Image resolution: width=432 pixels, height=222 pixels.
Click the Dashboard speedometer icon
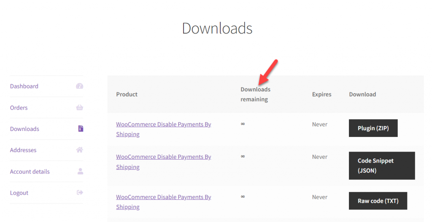(80, 86)
